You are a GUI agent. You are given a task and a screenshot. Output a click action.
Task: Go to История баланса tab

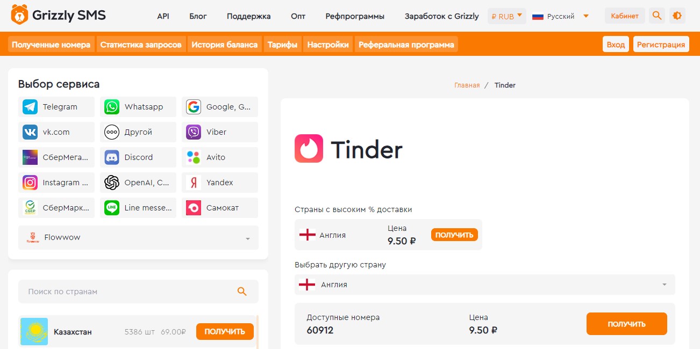point(225,45)
